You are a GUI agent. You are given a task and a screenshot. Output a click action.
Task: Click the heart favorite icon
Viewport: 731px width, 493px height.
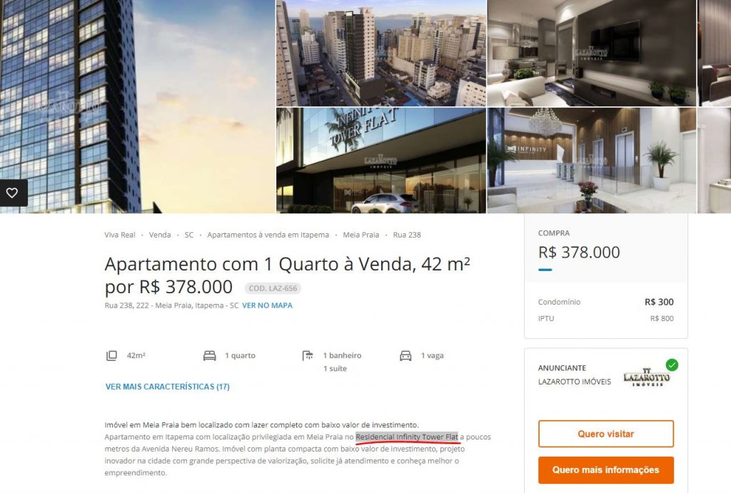(12, 193)
